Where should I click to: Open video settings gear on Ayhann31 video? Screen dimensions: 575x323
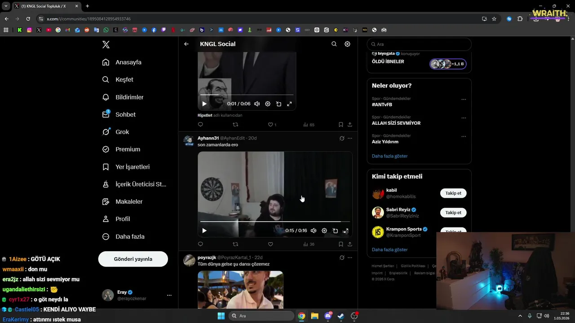(x=324, y=231)
